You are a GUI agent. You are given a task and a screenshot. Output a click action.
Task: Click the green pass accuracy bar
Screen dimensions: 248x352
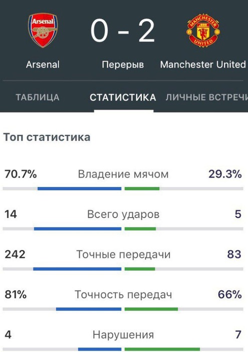click(151, 309)
